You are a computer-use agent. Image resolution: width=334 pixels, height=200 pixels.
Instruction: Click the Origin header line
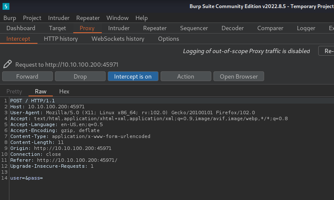[60, 148]
